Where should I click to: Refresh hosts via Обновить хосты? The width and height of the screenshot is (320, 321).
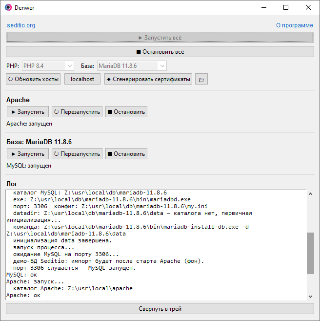(x=33, y=79)
